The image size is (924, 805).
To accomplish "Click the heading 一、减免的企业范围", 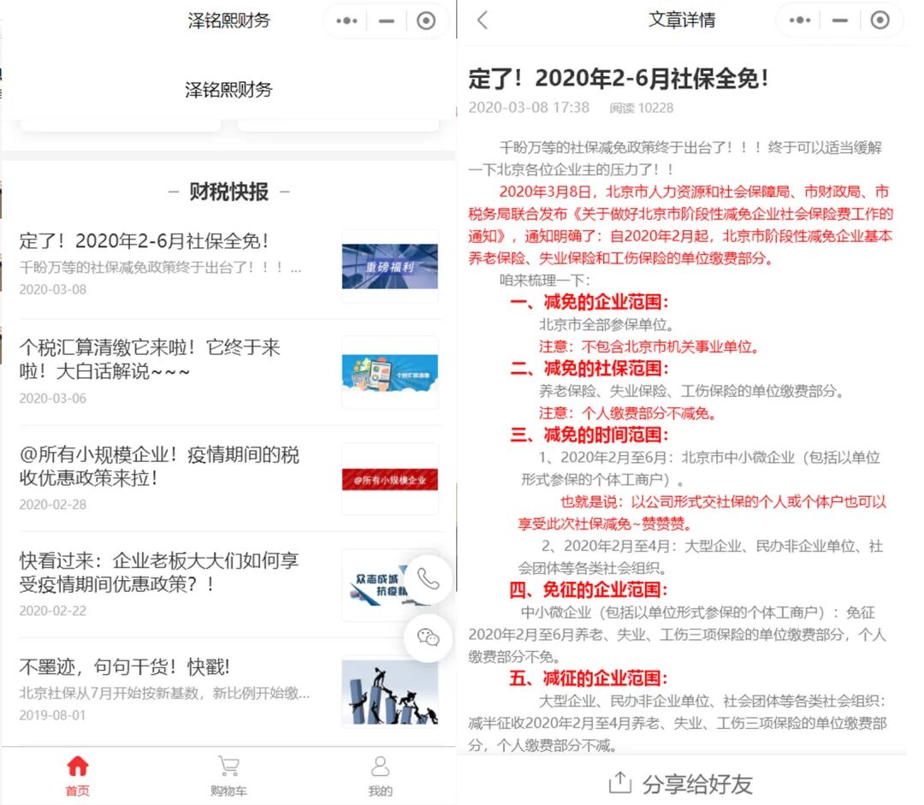I will tap(589, 302).
